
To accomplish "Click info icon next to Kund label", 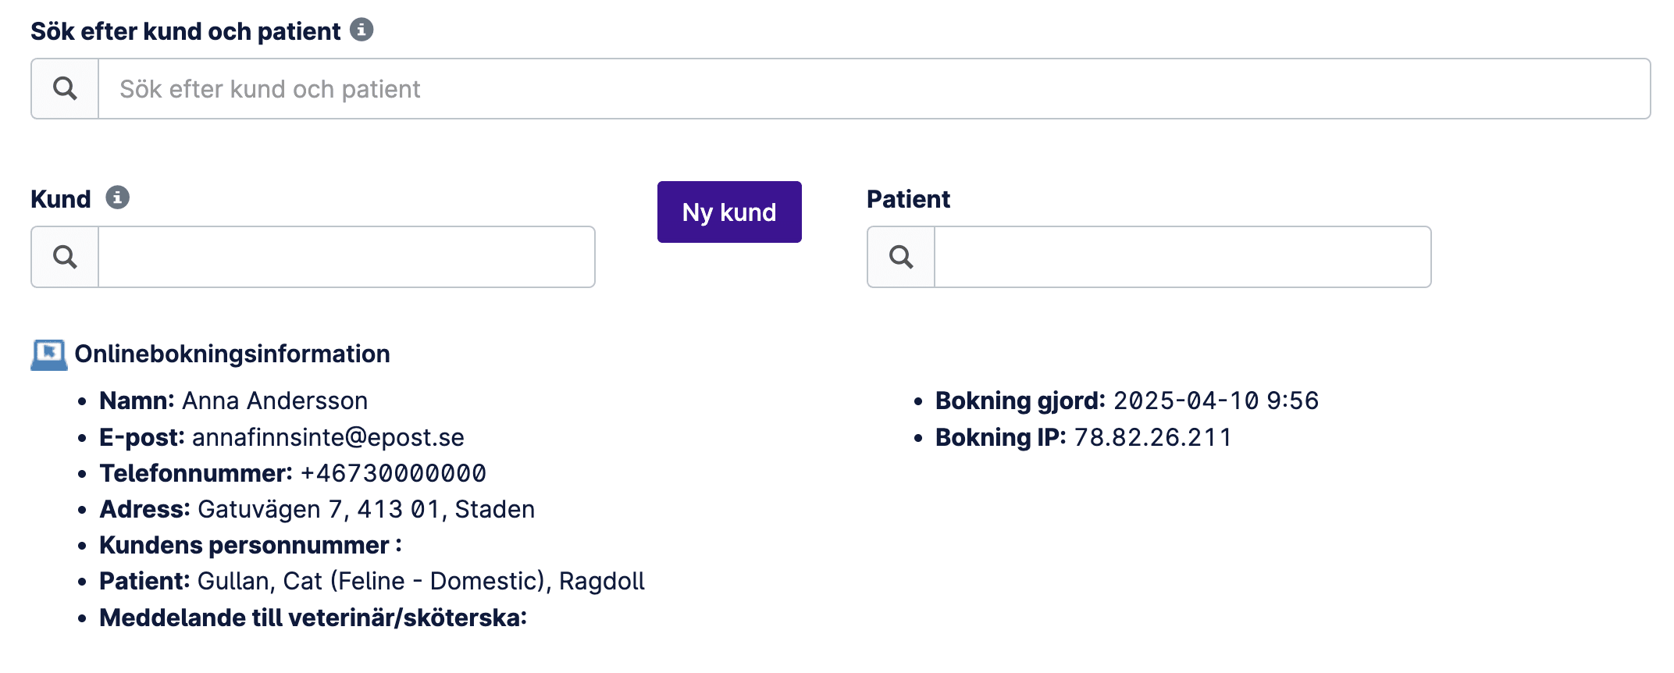I will 117,198.
